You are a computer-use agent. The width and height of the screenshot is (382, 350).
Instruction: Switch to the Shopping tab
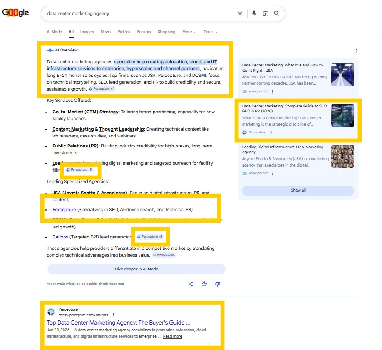pyautogui.click(x=166, y=32)
